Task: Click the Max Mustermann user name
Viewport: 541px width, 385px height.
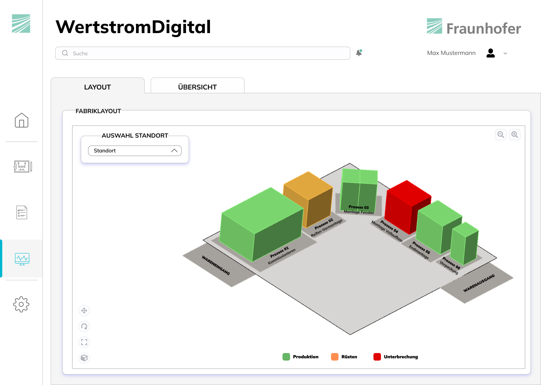Action: [451, 53]
